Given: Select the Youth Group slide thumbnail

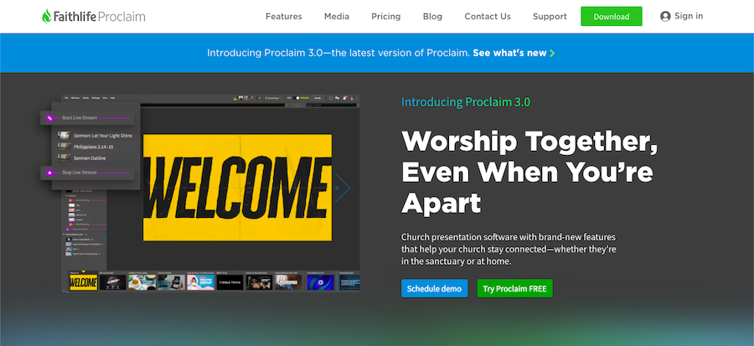Looking at the screenshot, I should coord(200,282).
